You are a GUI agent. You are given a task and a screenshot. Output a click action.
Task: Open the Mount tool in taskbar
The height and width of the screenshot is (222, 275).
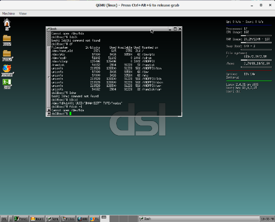click(x=37, y=219)
